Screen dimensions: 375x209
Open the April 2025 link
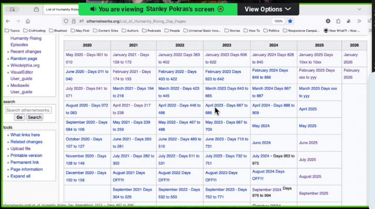coord(308,109)
